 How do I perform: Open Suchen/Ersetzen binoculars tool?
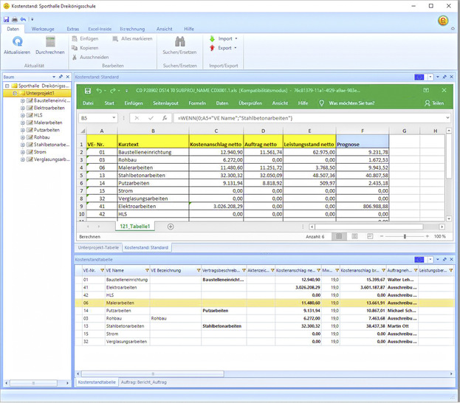(179, 42)
